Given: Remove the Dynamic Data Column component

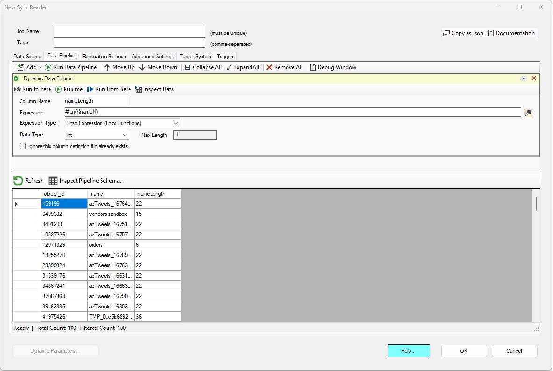Looking at the screenshot, I should (534, 78).
